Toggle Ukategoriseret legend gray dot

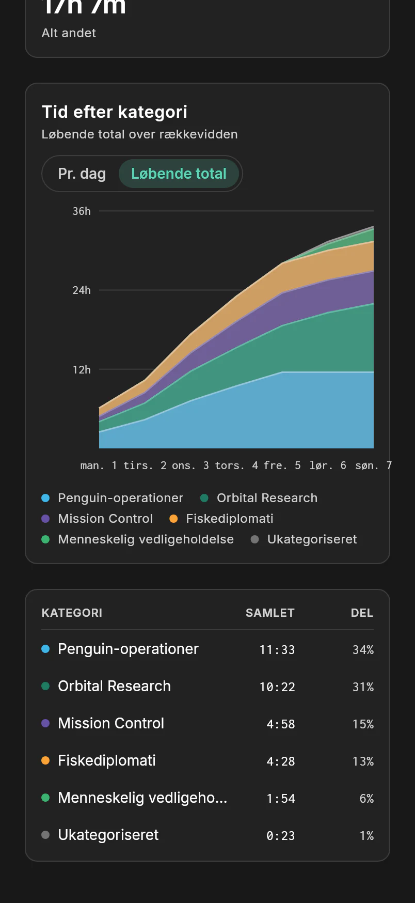[x=254, y=539]
